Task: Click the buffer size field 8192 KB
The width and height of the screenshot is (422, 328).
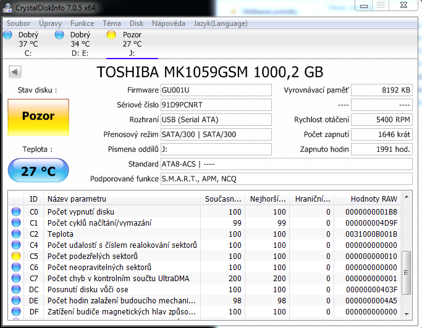Action: pyautogui.click(x=382, y=90)
